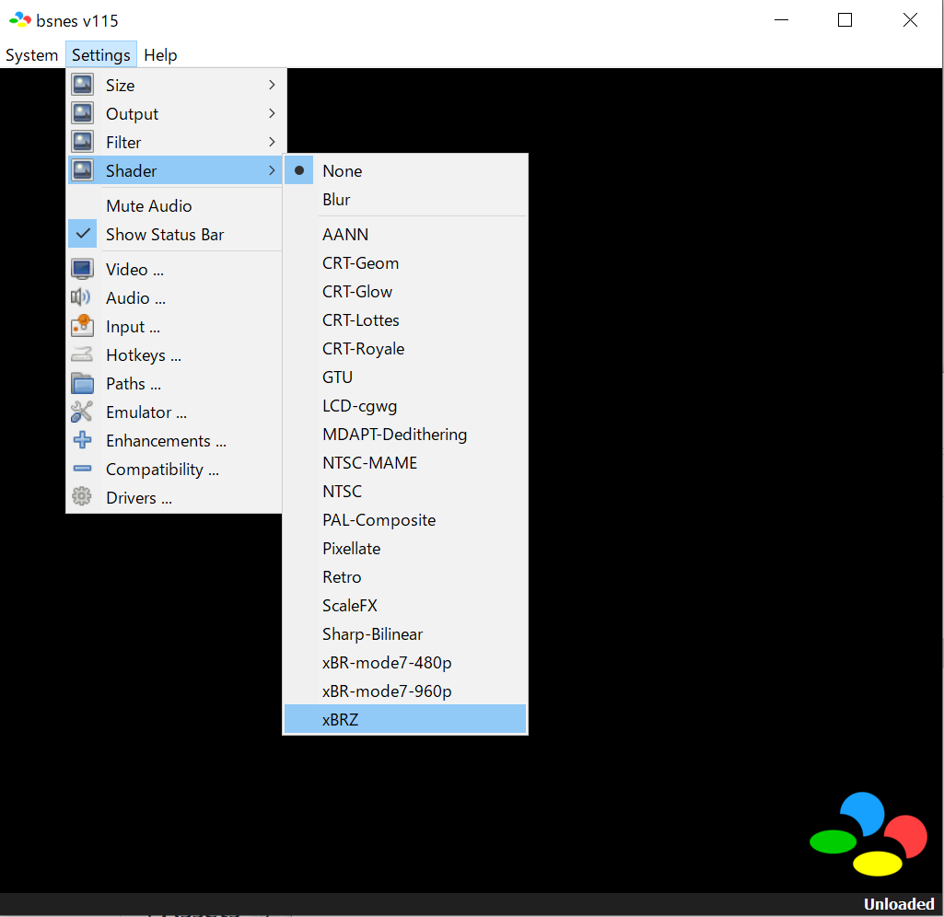Expand the Size submenu arrow

tap(272, 85)
